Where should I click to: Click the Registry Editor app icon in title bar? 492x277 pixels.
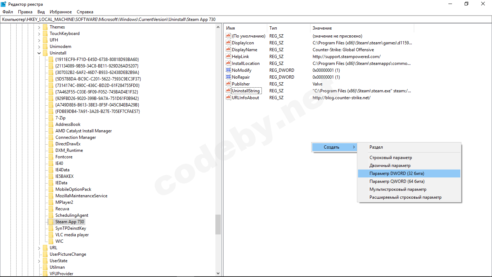pos(3,4)
